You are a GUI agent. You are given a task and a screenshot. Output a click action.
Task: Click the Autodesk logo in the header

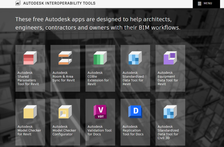point(18,4)
